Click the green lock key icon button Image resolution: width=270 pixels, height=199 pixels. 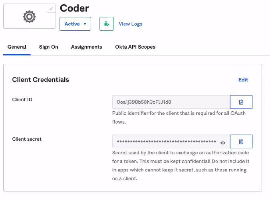(107, 24)
